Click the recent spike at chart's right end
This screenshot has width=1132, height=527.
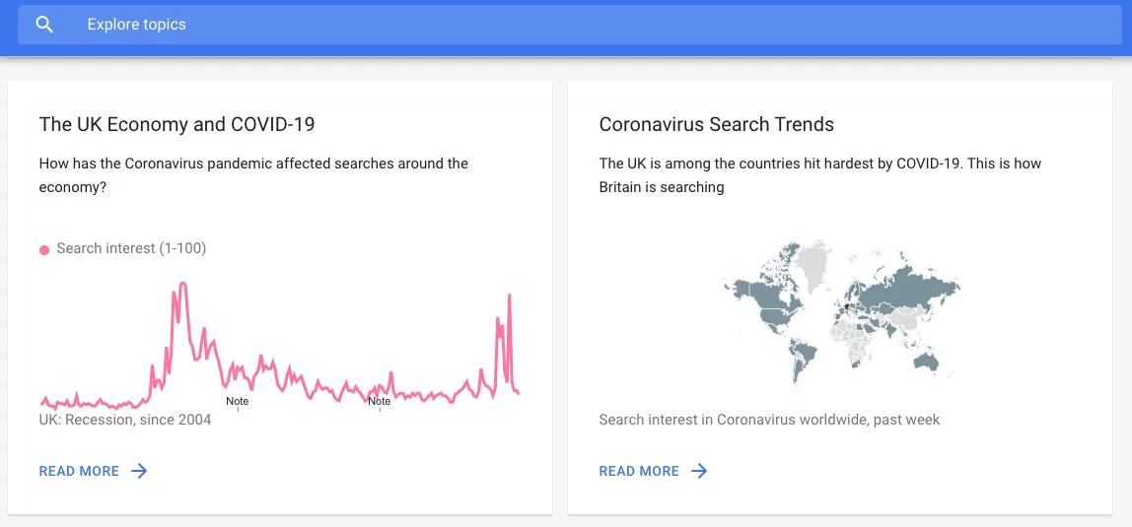pos(509,296)
